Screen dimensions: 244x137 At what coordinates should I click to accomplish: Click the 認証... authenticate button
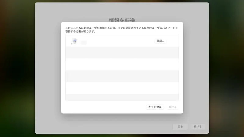point(161,41)
